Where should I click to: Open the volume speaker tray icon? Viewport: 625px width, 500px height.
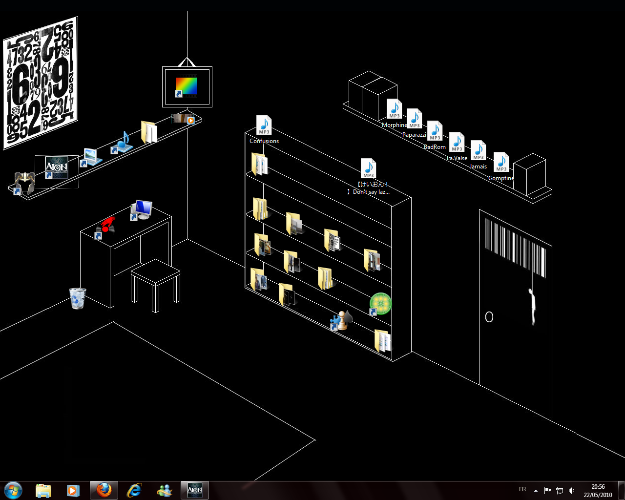click(571, 491)
